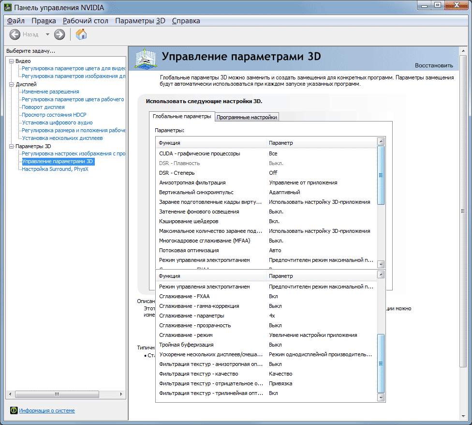Click the Параметр column header in lower list
This screenshot has width=472, height=425.
[322, 276]
